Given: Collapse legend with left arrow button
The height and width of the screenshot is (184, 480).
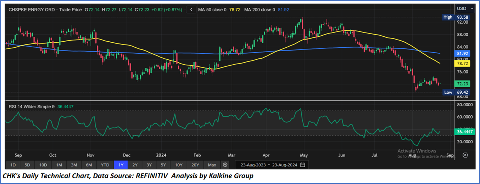Looking at the screenshot, I should coord(191,10).
